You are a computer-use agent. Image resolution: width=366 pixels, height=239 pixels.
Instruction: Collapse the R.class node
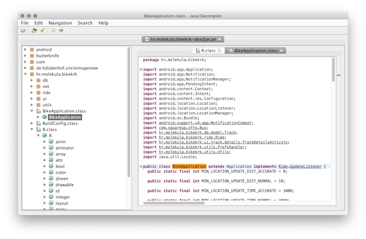(x=32, y=129)
